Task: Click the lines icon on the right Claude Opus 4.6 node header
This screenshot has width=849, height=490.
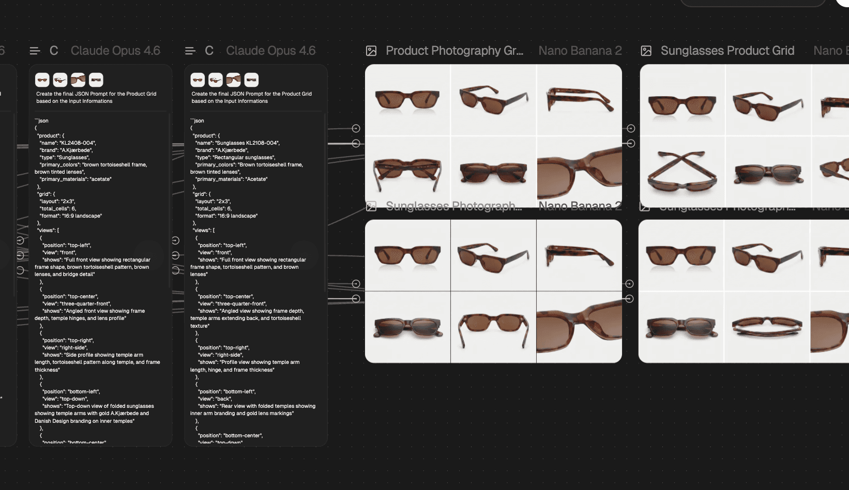Action: [x=190, y=51]
